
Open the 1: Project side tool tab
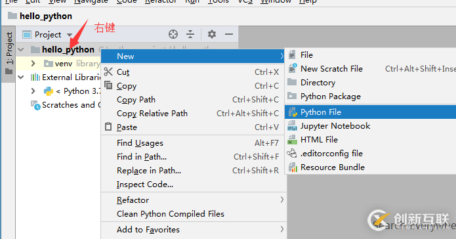[9, 54]
